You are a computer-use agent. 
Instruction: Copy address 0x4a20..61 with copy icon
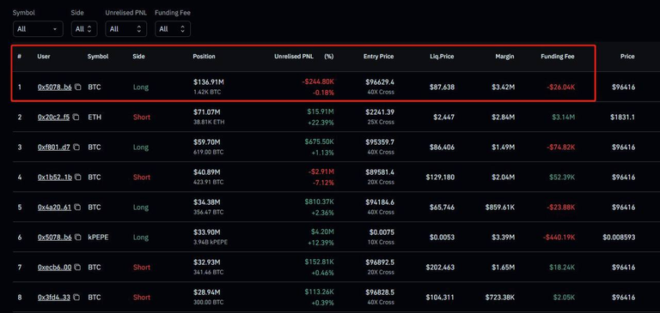78,208
